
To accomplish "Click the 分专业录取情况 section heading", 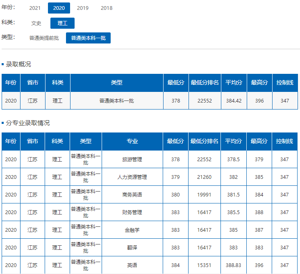I will (27, 123).
